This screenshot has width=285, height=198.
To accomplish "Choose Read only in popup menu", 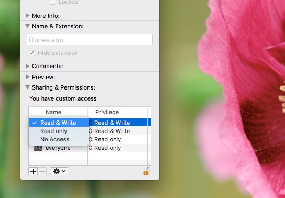I will (x=59, y=131).
